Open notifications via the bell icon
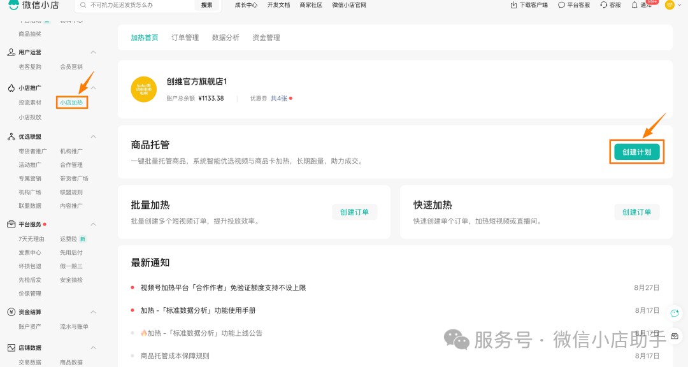This screenshot has height=367, width=688. click(634, 5)
